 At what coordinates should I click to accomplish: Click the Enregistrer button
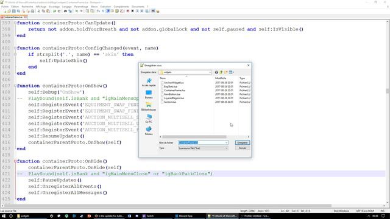point(243,143)
